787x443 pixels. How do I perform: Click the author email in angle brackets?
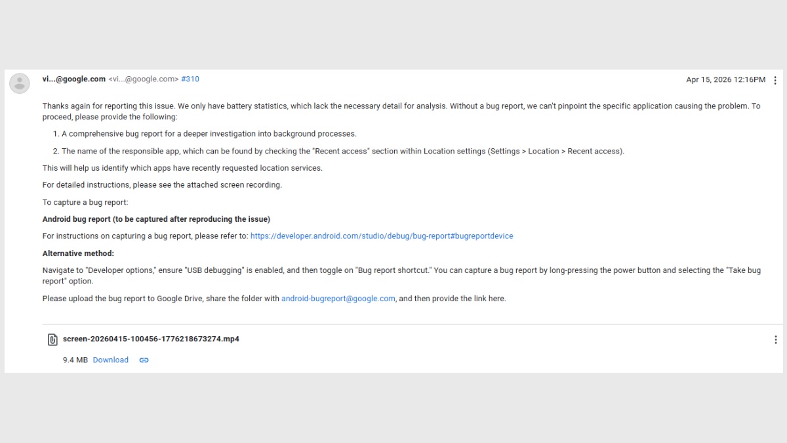(143, 79)
